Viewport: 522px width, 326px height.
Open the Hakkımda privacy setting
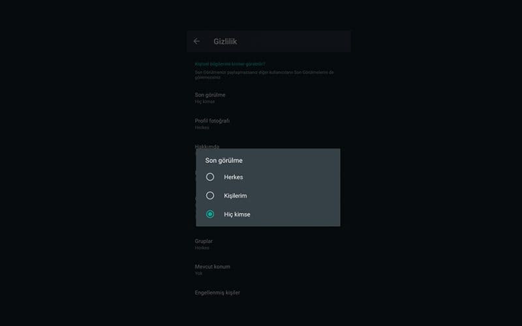(x=207, y=145)
